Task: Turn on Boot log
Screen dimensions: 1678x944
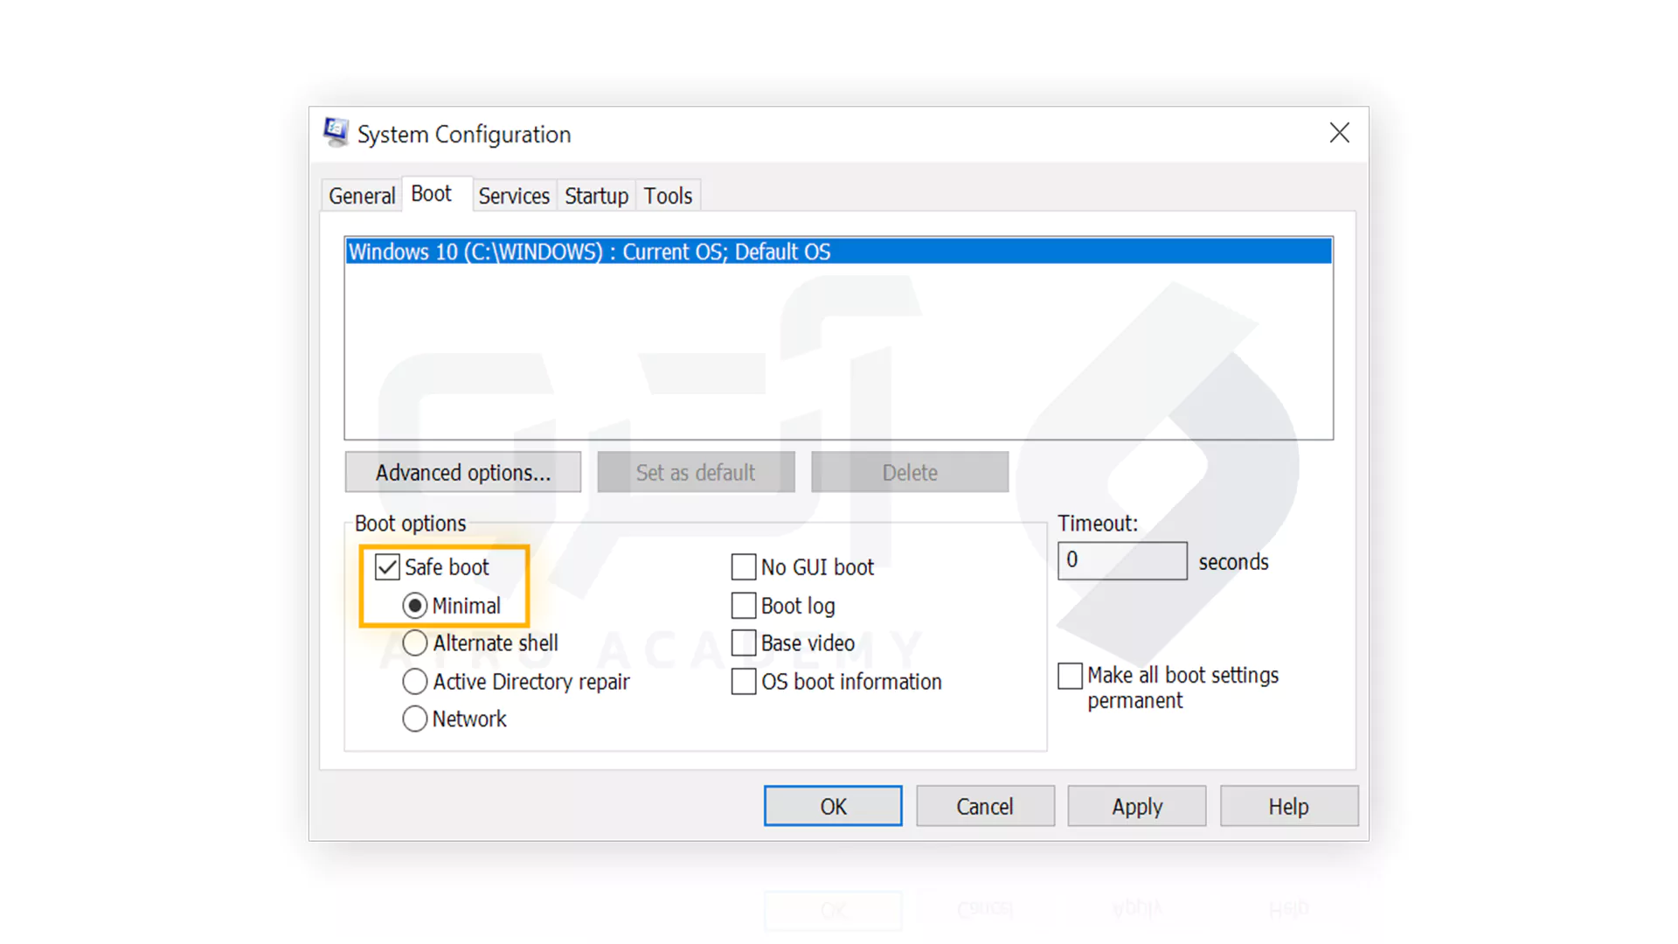Action: pyautogui.click(x=744, y=606)
